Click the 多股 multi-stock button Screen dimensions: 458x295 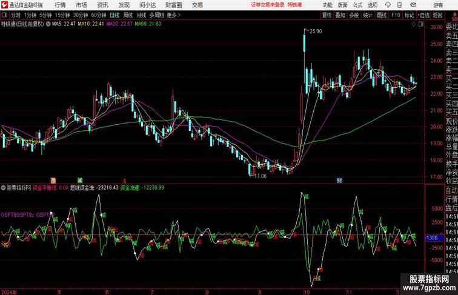click(x=354, y=15)
